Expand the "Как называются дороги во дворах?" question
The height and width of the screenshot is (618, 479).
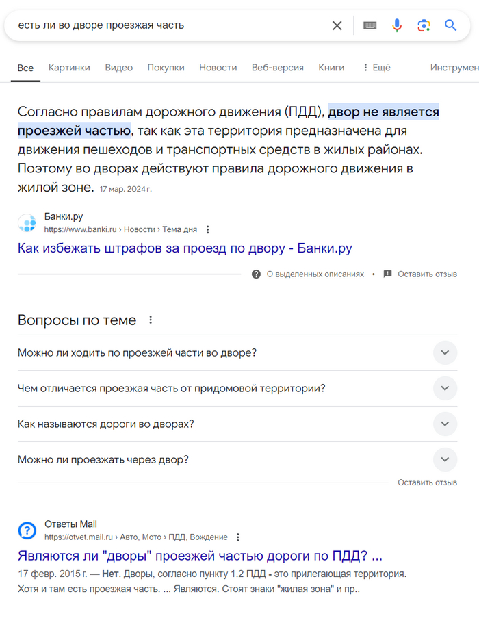point(445,424)
